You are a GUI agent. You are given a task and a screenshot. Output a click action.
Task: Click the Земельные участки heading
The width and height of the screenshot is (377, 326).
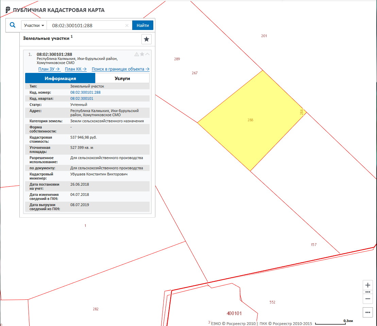click(46, 38)
